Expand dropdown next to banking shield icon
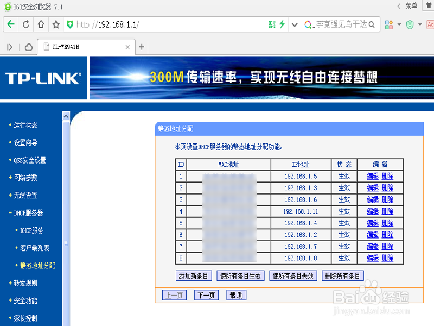The width and height of the screenshot is (434, 326). coord(420,24)
